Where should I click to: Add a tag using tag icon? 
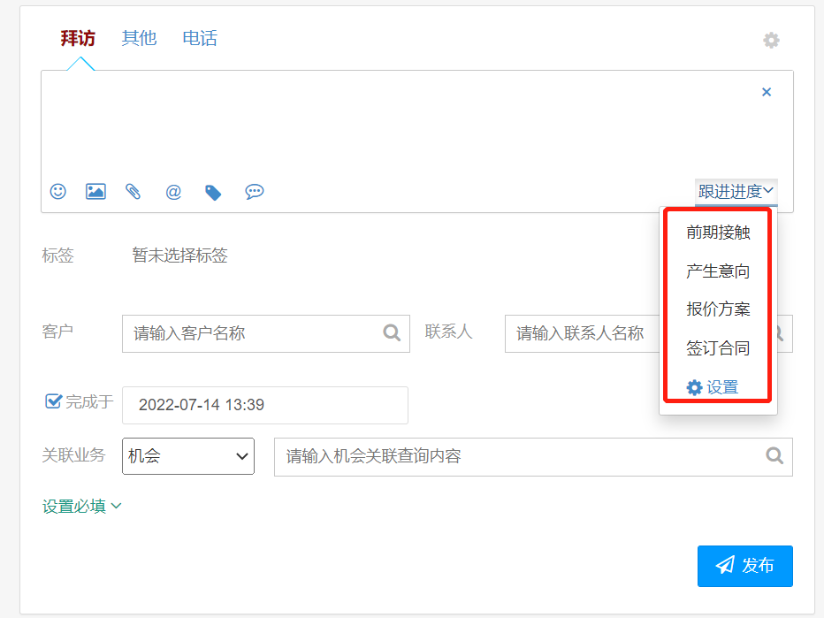pyautogui.click(x=213, y=193)
